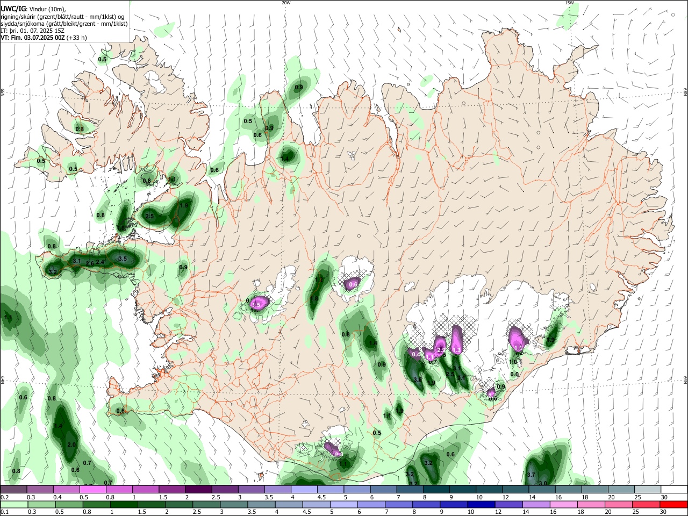Click the 3.7 rain value over the southeast sea
Image resolution: width=688 pixels, height=516 pixels.
[x=531, y=475]
